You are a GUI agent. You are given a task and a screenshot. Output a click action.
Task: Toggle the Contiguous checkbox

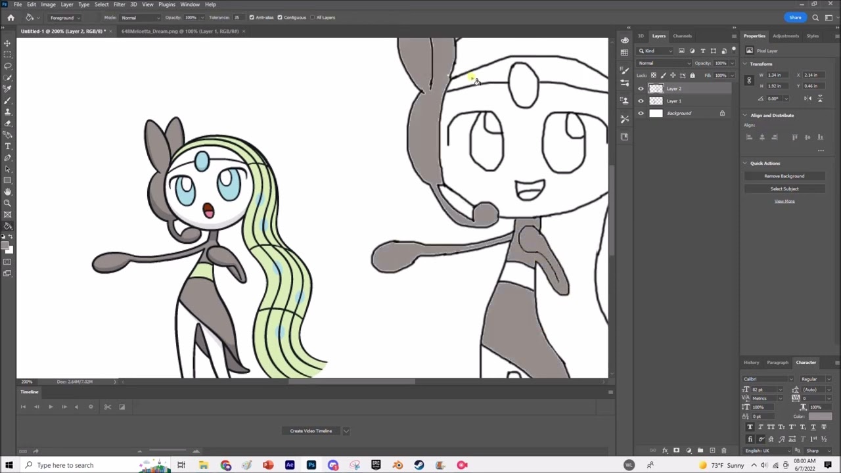(x=279, y=18)
